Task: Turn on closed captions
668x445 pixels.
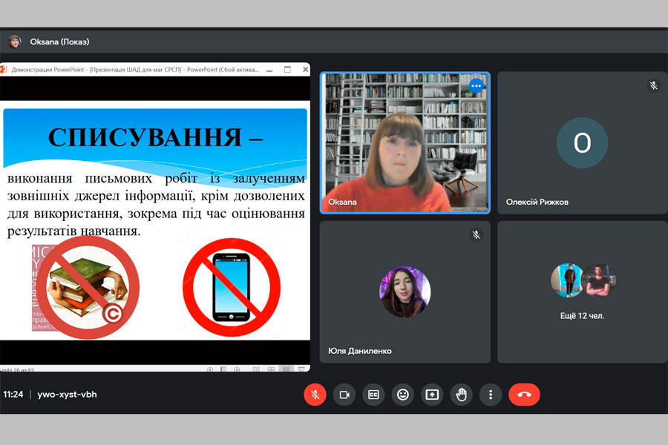Action: (x=373, y=395)
